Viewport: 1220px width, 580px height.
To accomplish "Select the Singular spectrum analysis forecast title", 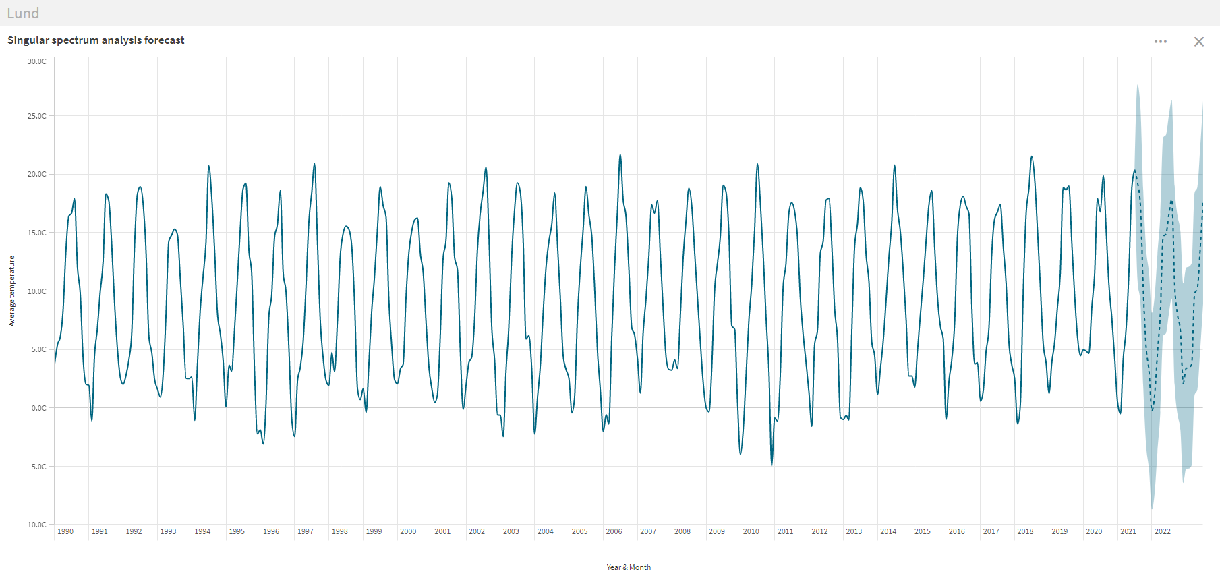I will point(96,40).
